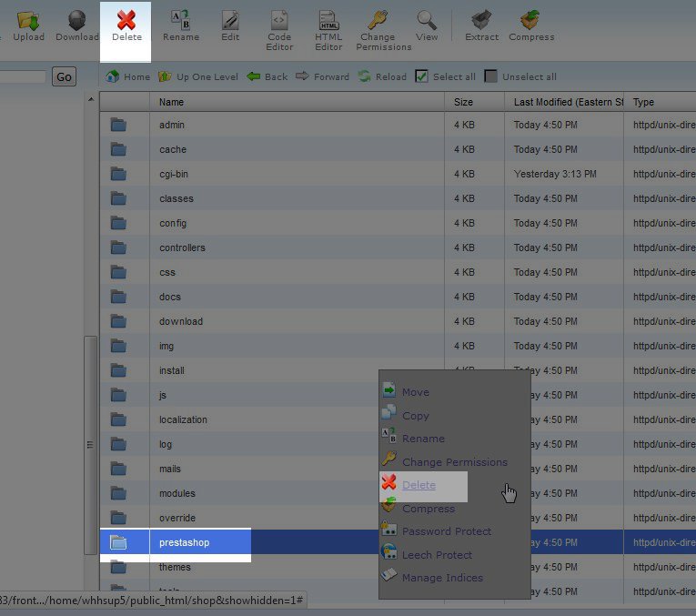Click the Delete icon in the top toolbar

pos(126,20)
